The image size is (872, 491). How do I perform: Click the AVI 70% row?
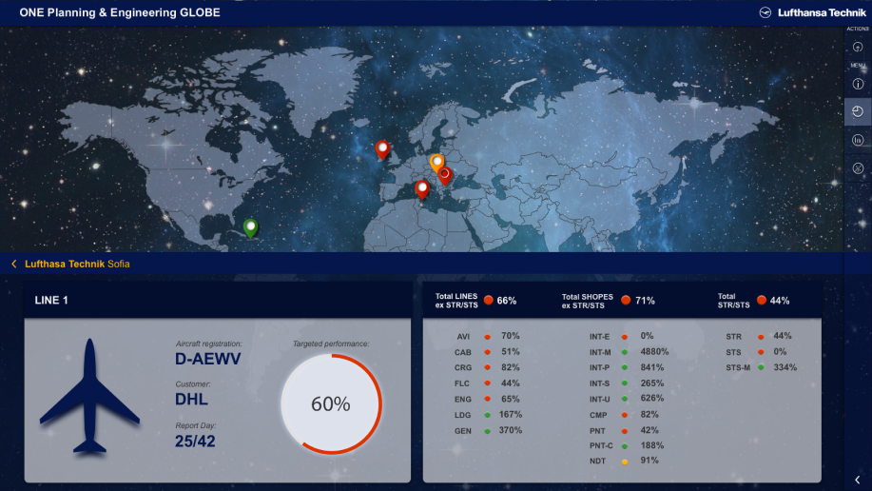[488, 336]
